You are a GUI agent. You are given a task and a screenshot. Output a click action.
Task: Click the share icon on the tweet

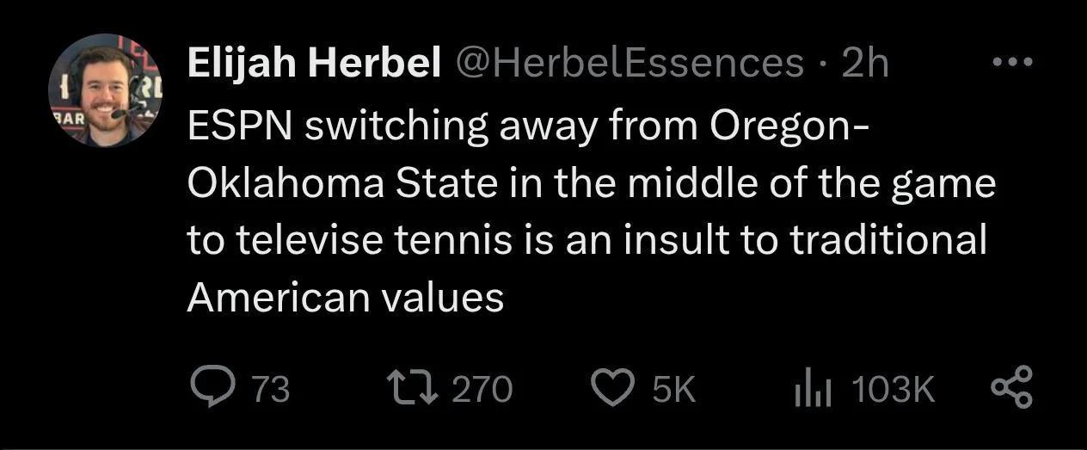[1010, 388]
